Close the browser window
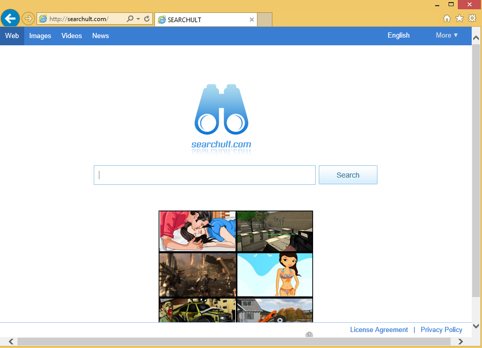This screenshot has width=482, height=348. coord(470,4)
